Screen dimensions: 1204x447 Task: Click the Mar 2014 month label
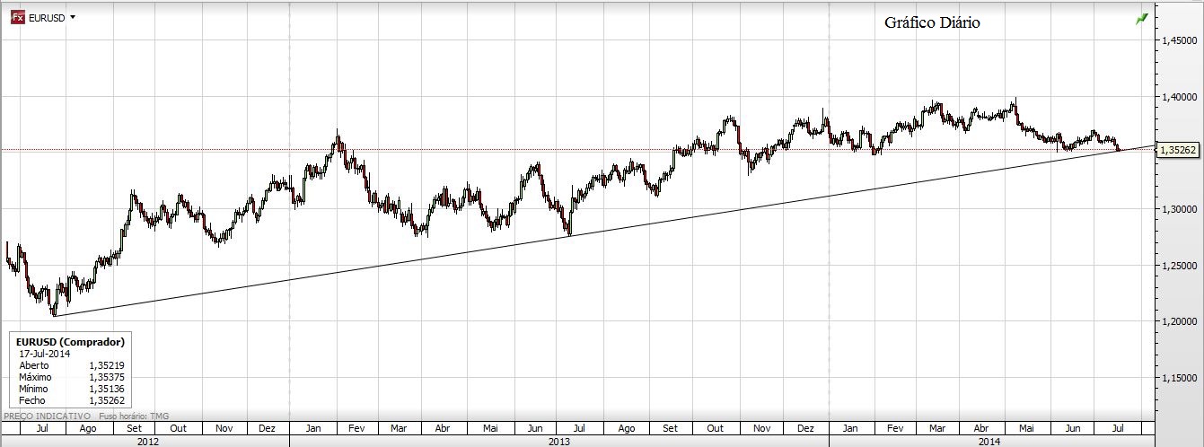tap(936, 428)
